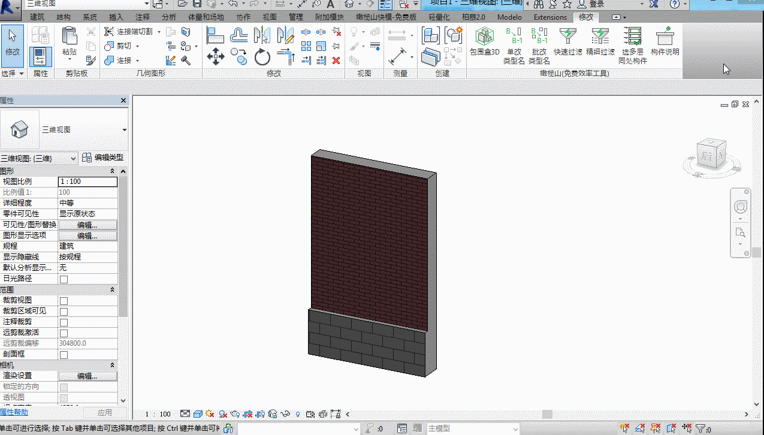This screenshot has width=764, height=435.
Task: Collapse the 相机 properties section
Action: click(113, 365)
